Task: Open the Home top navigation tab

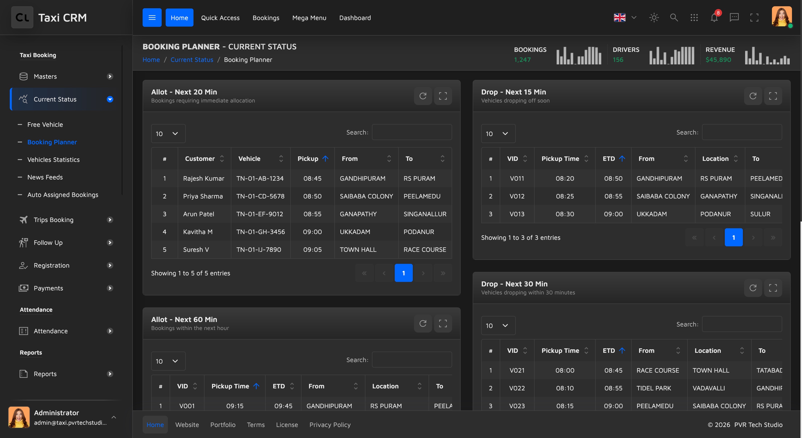Action: (x=179, y=18)
